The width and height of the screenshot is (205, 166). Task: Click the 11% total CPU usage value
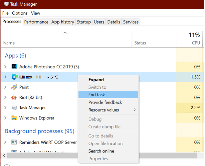point(194,35)
